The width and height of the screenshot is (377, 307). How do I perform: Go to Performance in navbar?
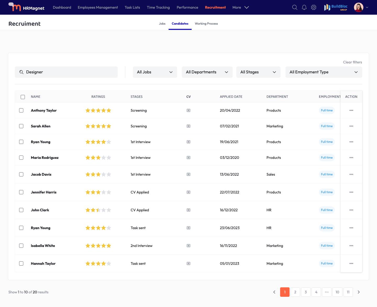(187, 7)
